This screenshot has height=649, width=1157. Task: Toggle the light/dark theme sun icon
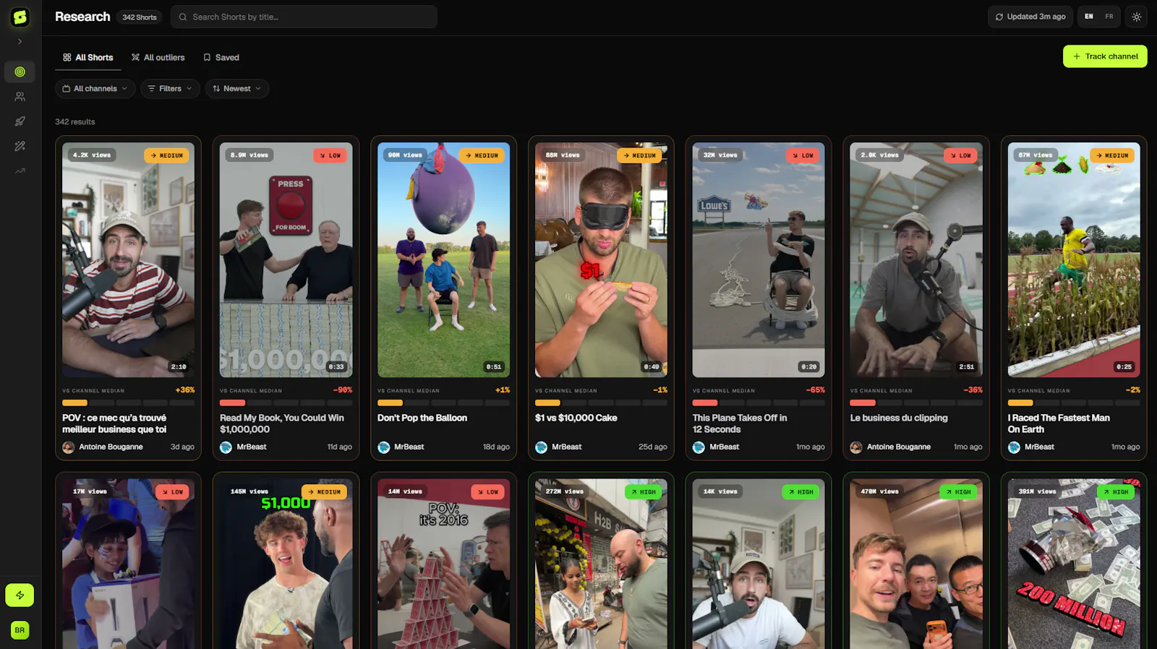click(x=1137, y=17)
